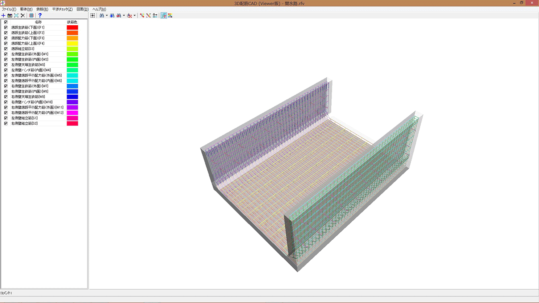539x303 pixels.
Task: Click green color swatch for 左側壁主鉄筋(内面)[W2]
Action: point(73,59)
